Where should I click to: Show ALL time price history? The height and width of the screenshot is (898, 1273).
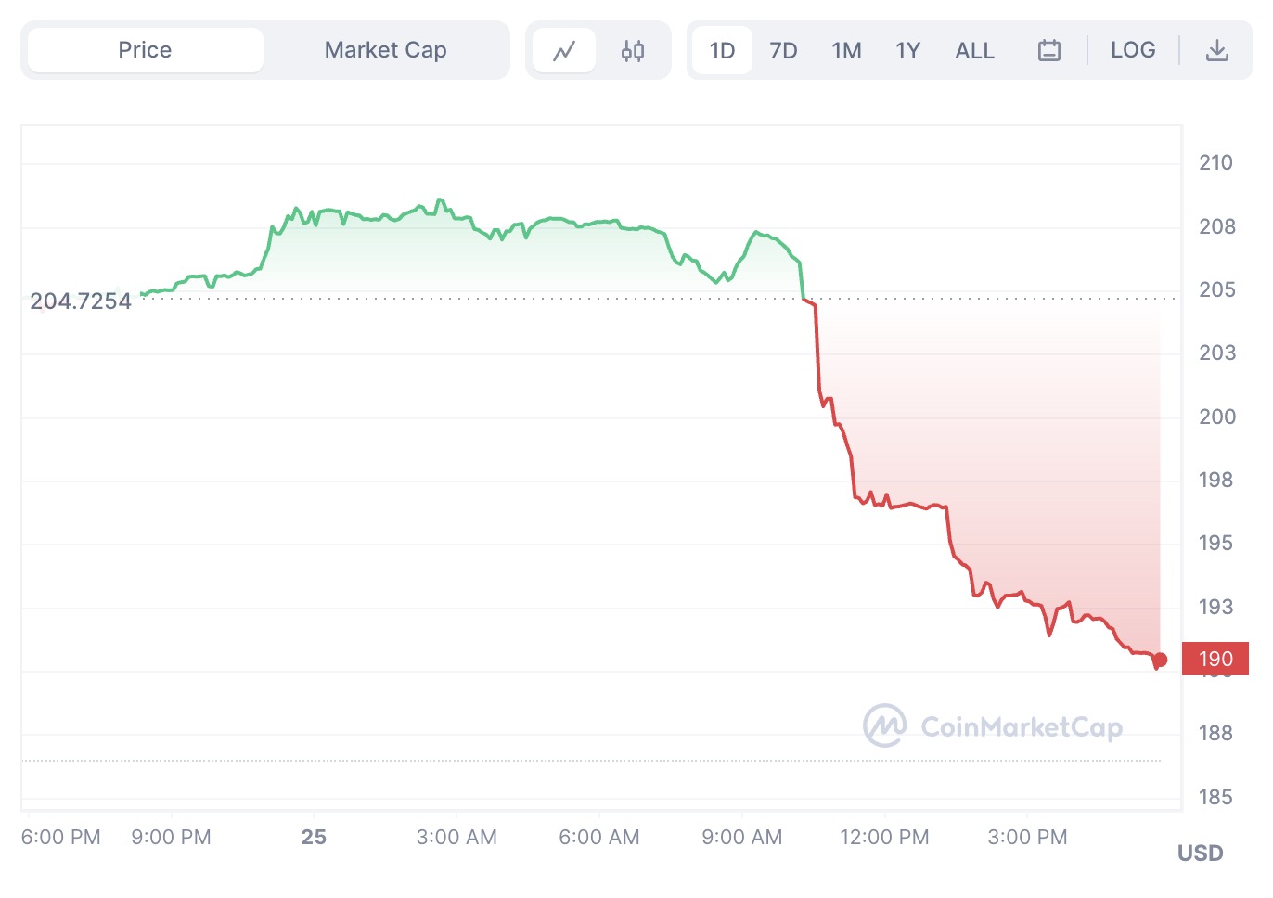pyautogui.click(x=974, y=50)
